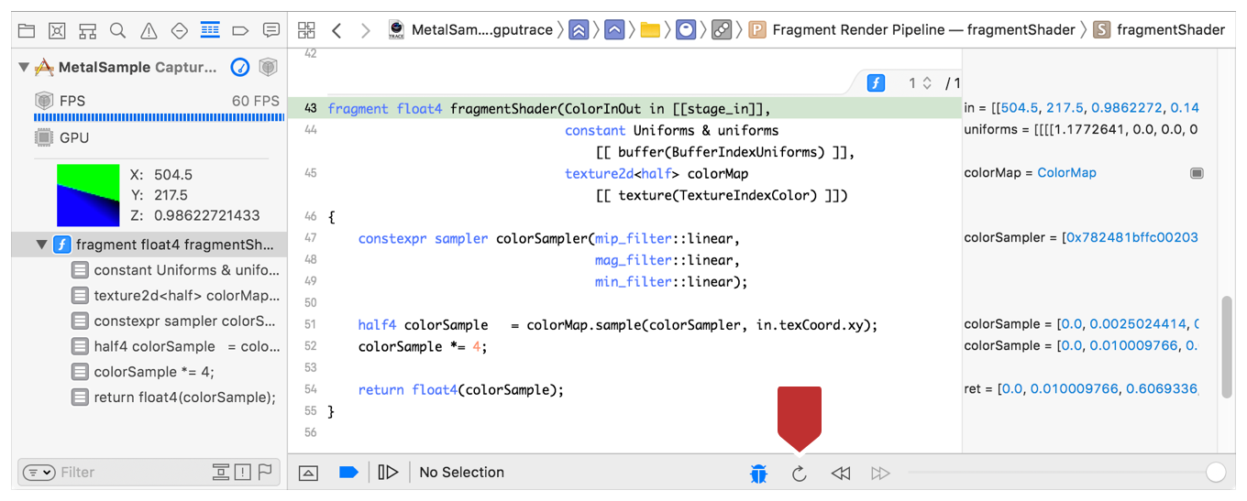Open the Fragment Render Pipeline — fragmentShader breadcrumb

912,30
